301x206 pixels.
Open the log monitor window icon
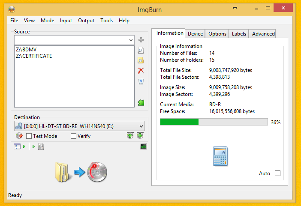[x=144, y=146]
